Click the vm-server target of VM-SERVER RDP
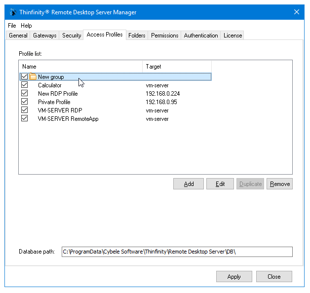Viewport: 310px width, 293px height. (x=157, y=110)
